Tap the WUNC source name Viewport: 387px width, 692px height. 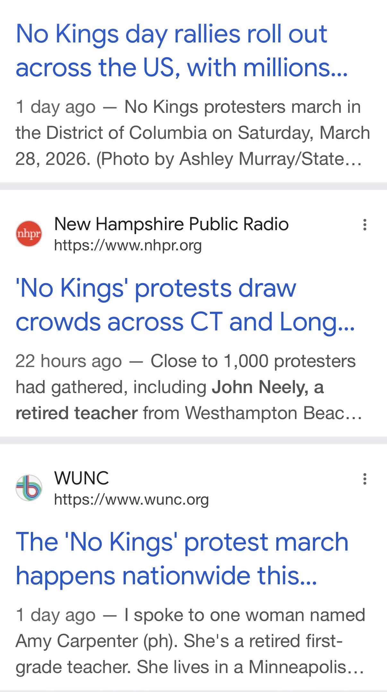[82, 478]
